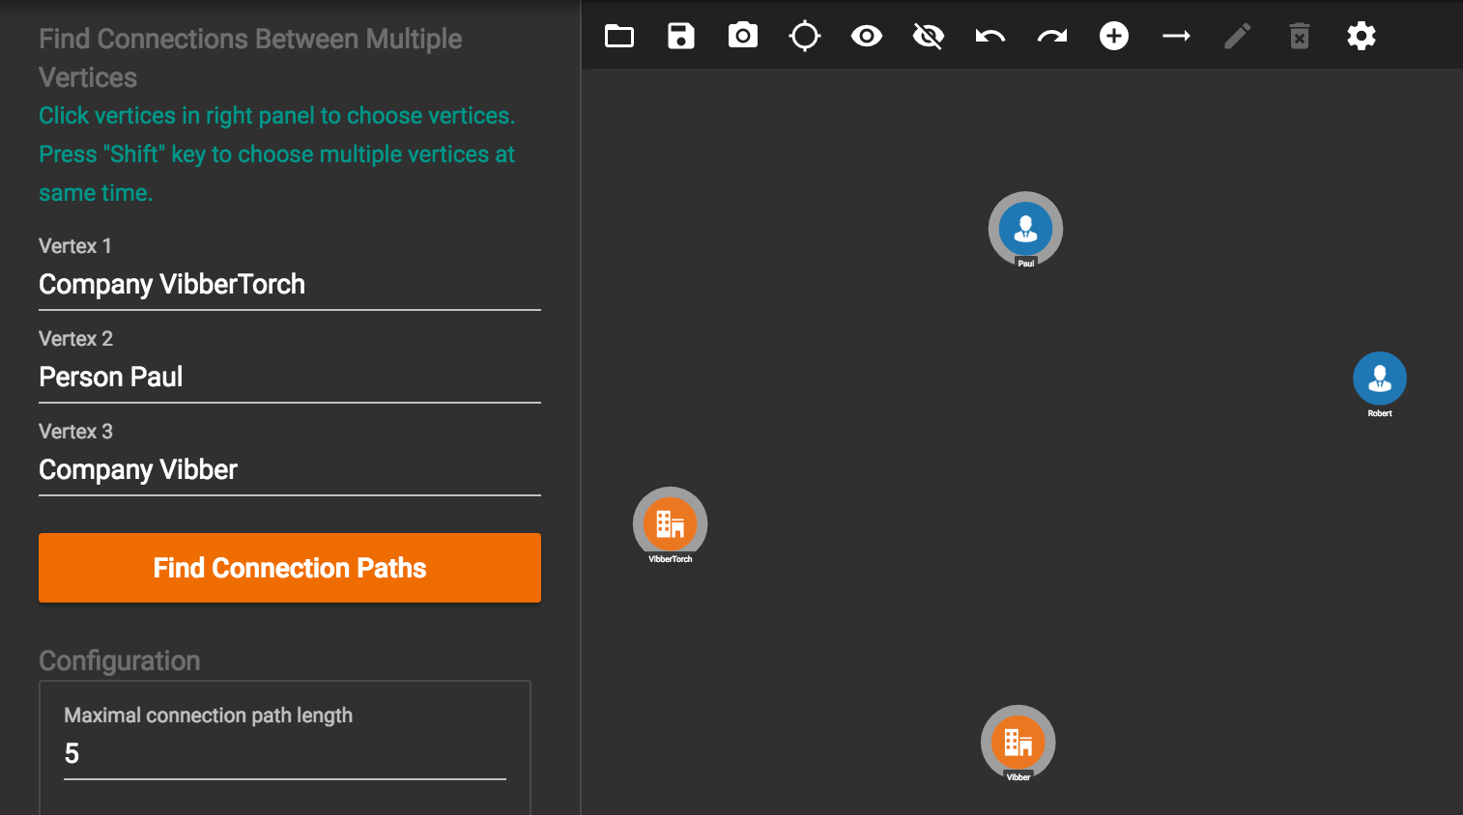Viewport: 1463px width, 815px height.
Task: Click the pencil edit icon
Action: point(1238,37)
